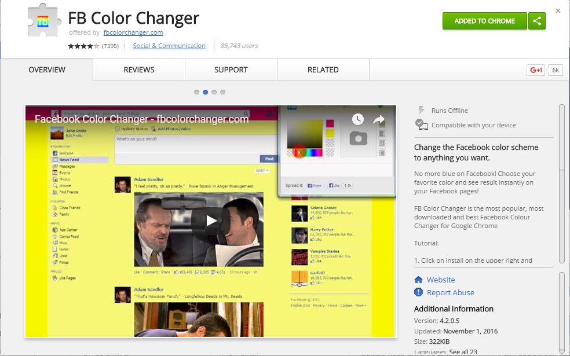The image size is (570, 356).
Task: Close the extension details dialog
Action: 558,10
